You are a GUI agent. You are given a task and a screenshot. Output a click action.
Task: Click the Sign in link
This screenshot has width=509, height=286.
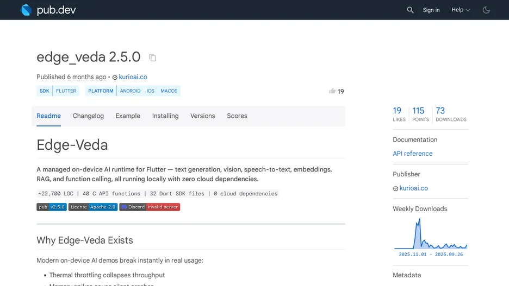pos(431,10)
